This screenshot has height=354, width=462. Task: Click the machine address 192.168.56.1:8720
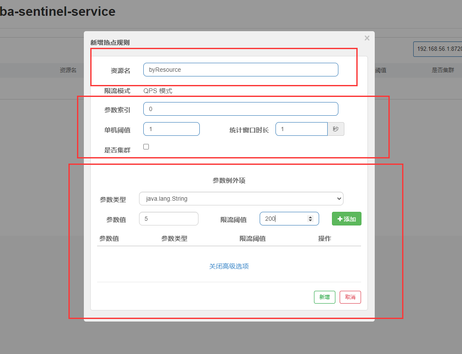click(440, 49)
